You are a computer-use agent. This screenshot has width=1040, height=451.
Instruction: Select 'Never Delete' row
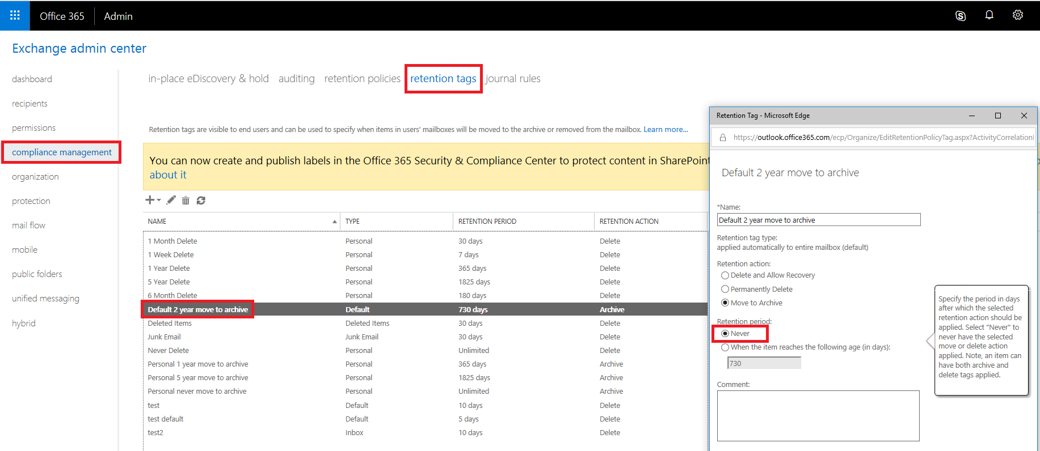click(x=426, y=351)
